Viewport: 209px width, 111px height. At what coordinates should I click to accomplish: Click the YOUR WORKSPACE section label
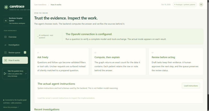point(10,31)
